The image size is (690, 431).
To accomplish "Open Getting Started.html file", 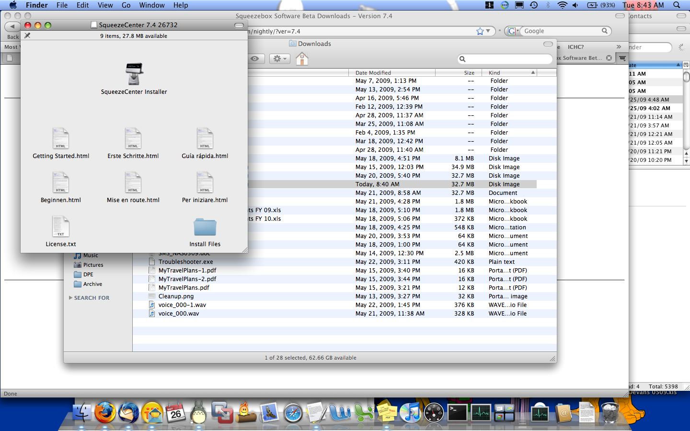I will tap(61, 139).
